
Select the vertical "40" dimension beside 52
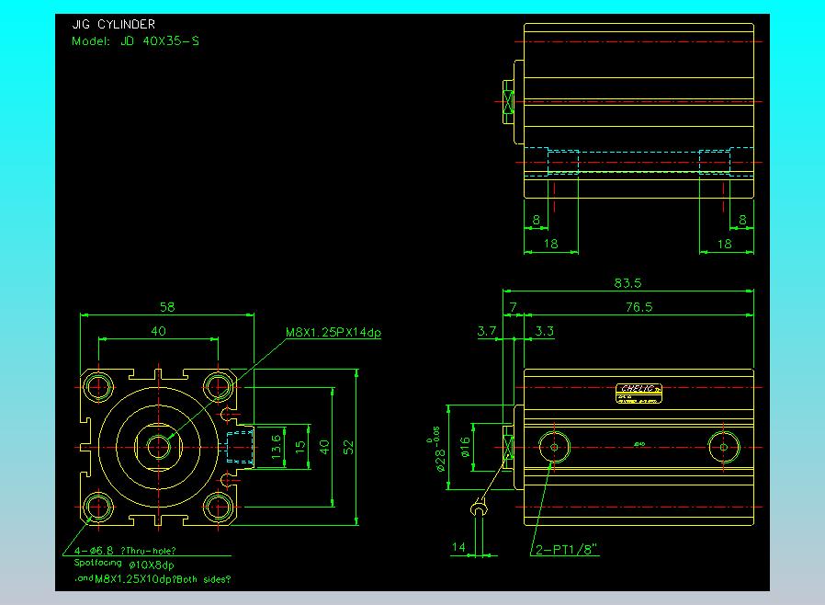click(324, 447)
